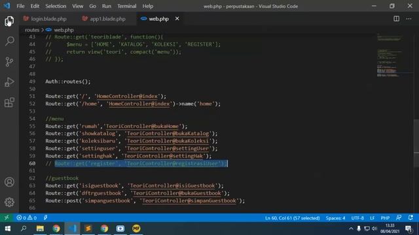The height and width of the screenshot is (235, 419).
Task: Open Windows taskbar search
Action: pyautogui.click(x=24, y=228)
